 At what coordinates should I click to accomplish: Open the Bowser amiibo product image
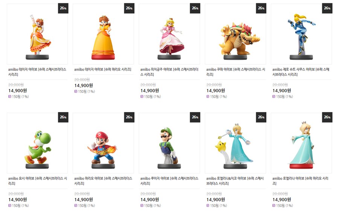tap(235, 37)
